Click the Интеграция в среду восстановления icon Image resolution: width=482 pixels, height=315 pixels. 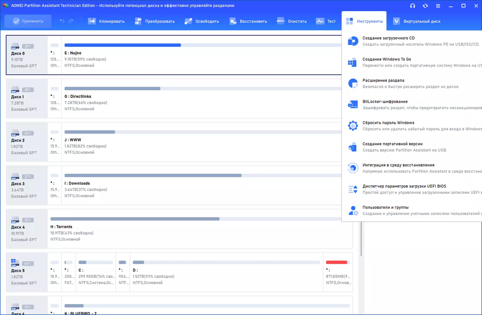coord(353,168)
